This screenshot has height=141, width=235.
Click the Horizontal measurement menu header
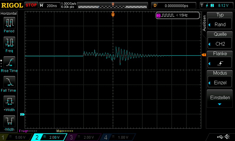click(x=9, y=14)
